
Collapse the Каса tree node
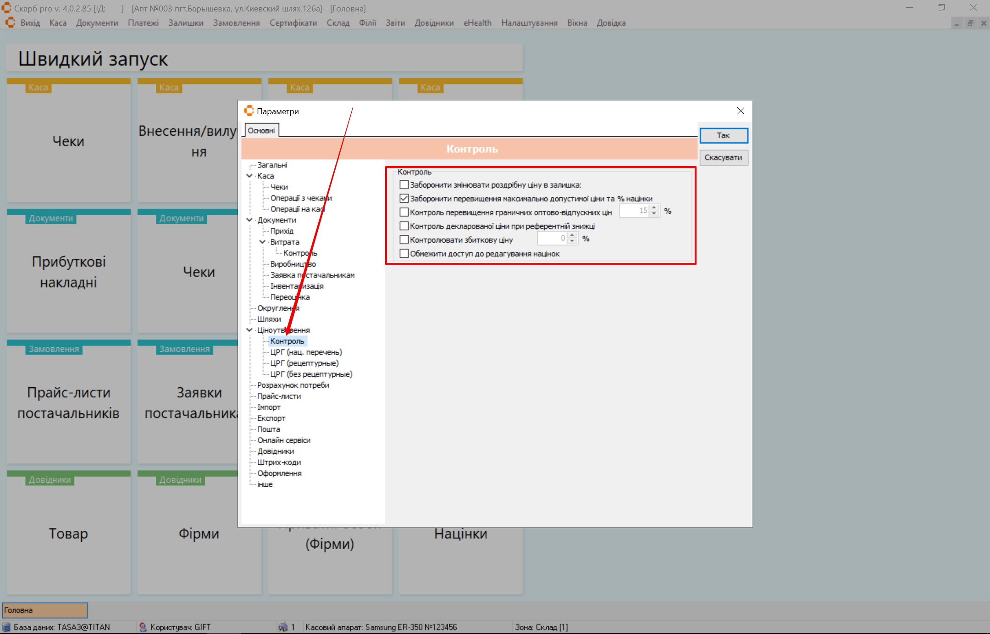point(249,176)
